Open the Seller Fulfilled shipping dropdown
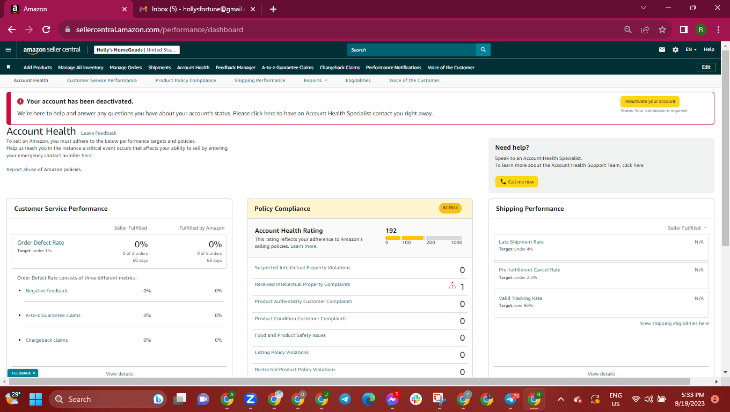Screen dimensions: 730x412 (x=687, y=228)
